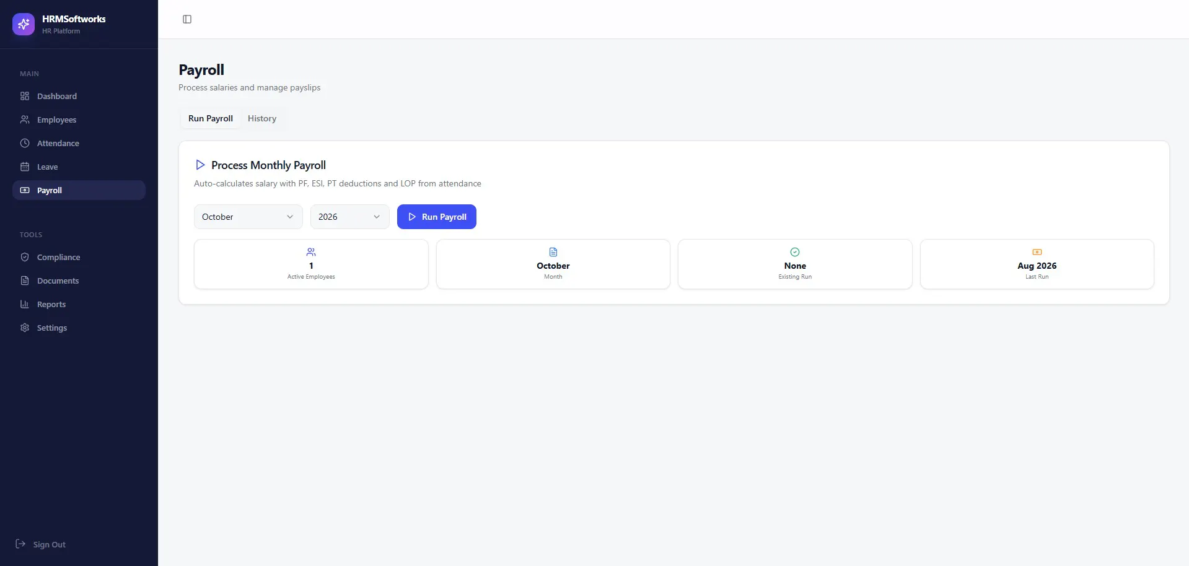Click the None Existing Run value

(795, 266)
